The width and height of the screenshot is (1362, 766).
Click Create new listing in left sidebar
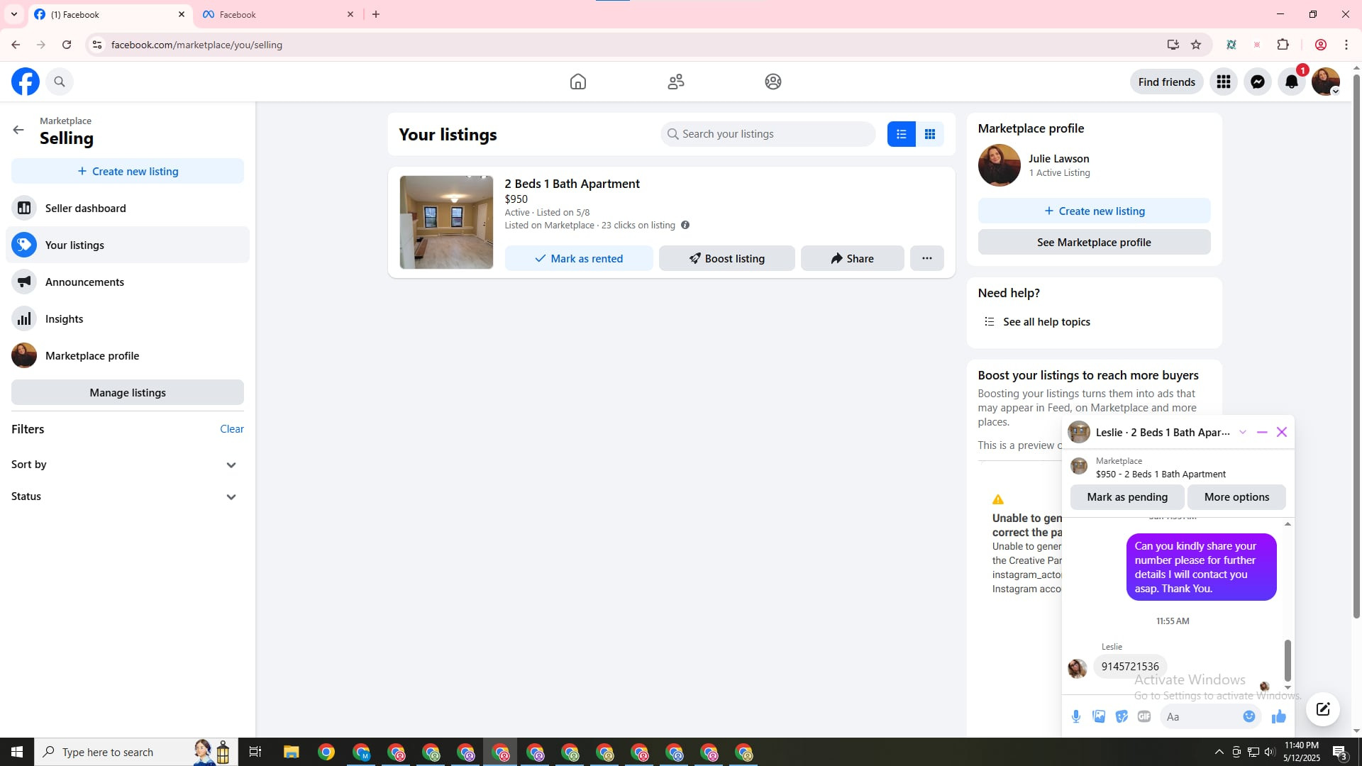pyautogui.click(x=128, y=171)
